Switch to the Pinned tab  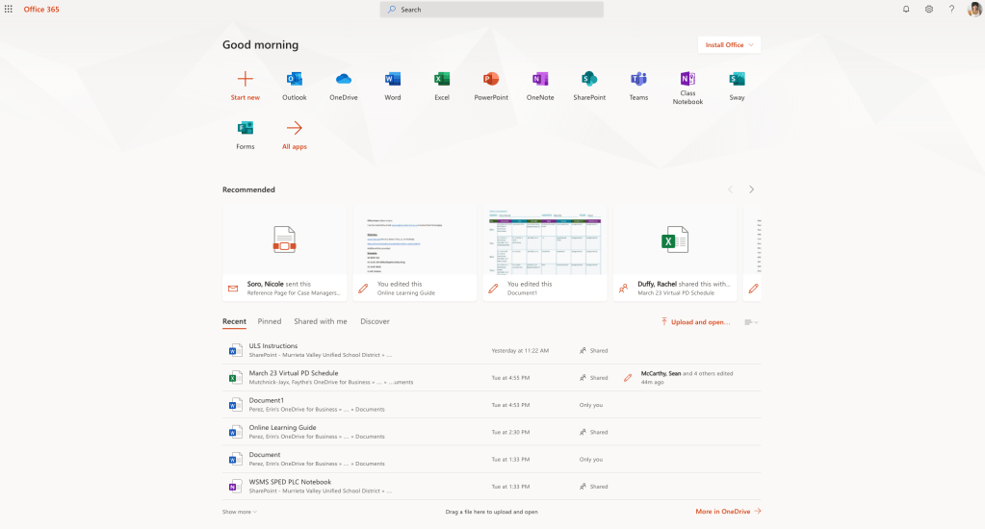click(270, 321)
